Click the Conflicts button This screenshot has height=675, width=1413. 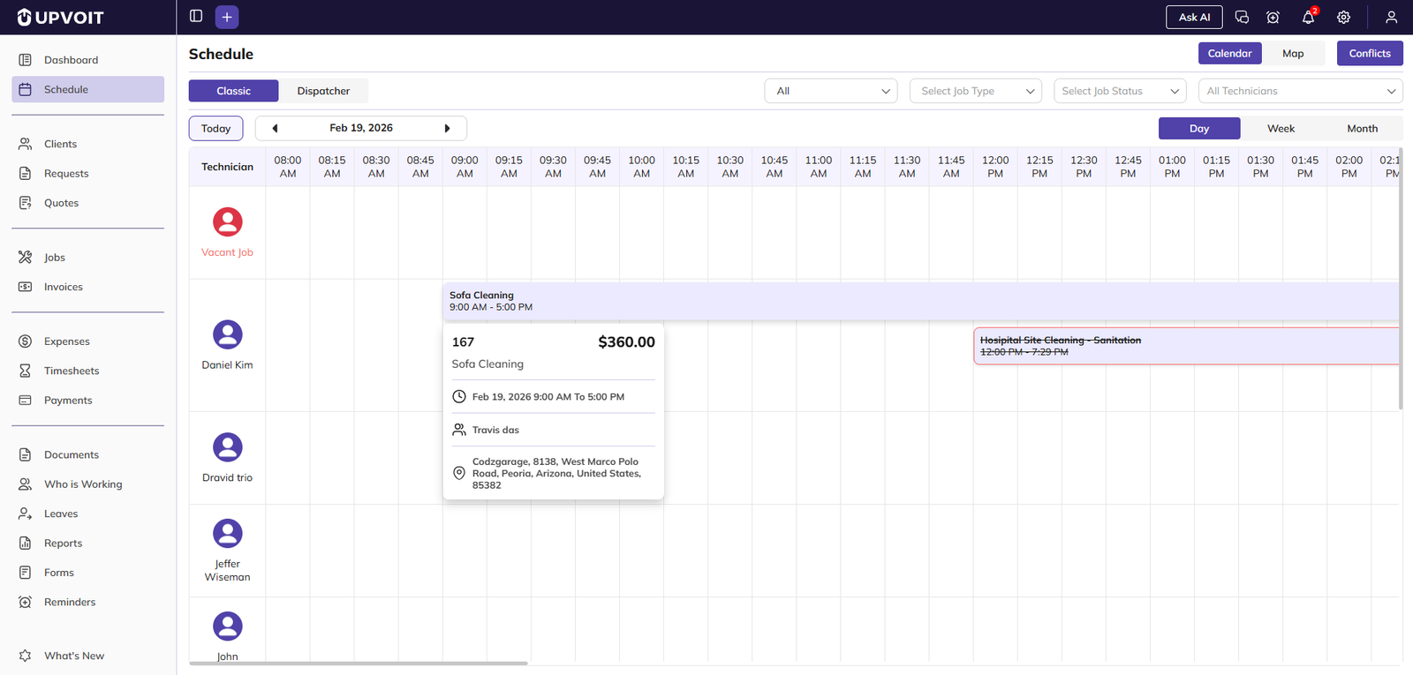1370,53
